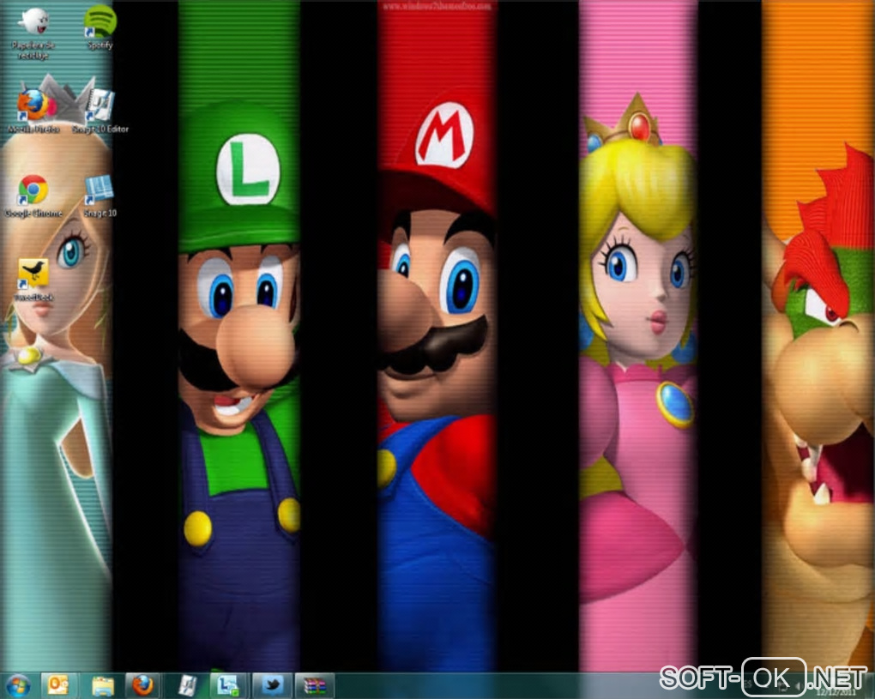Switch to Firefox in the taskbar
Screen dimensions: 875x699
(143, 685)
